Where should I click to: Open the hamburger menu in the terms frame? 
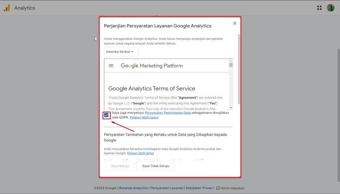[111, 66]
